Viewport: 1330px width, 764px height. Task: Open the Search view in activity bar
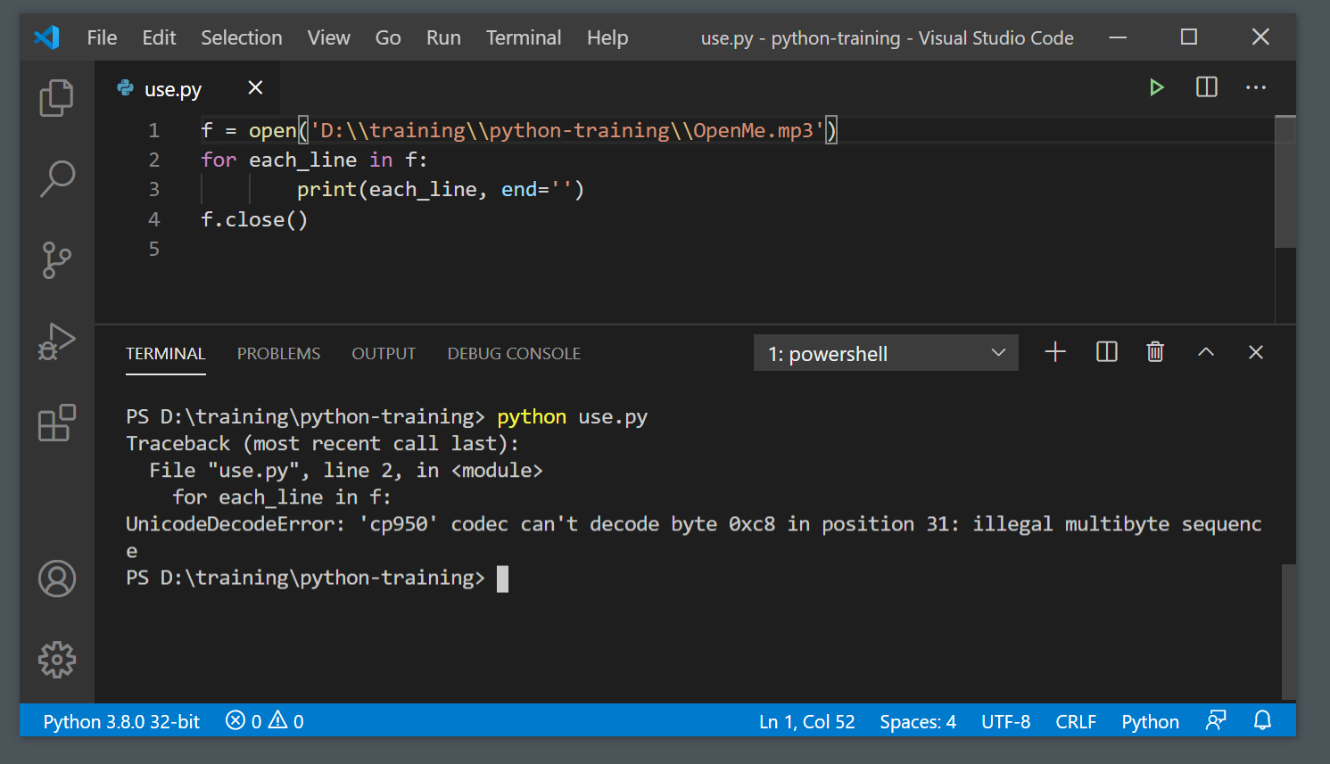click(x=56, y=178)
